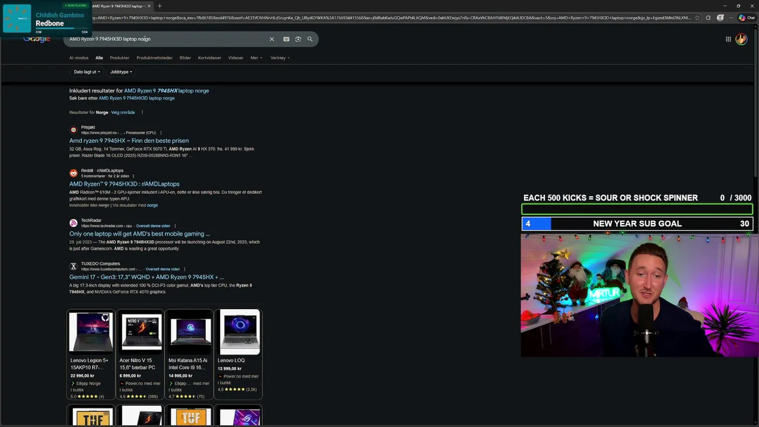Search only for AMD Ryzen 9 7945HX3D laptop norge

point(136,98)
